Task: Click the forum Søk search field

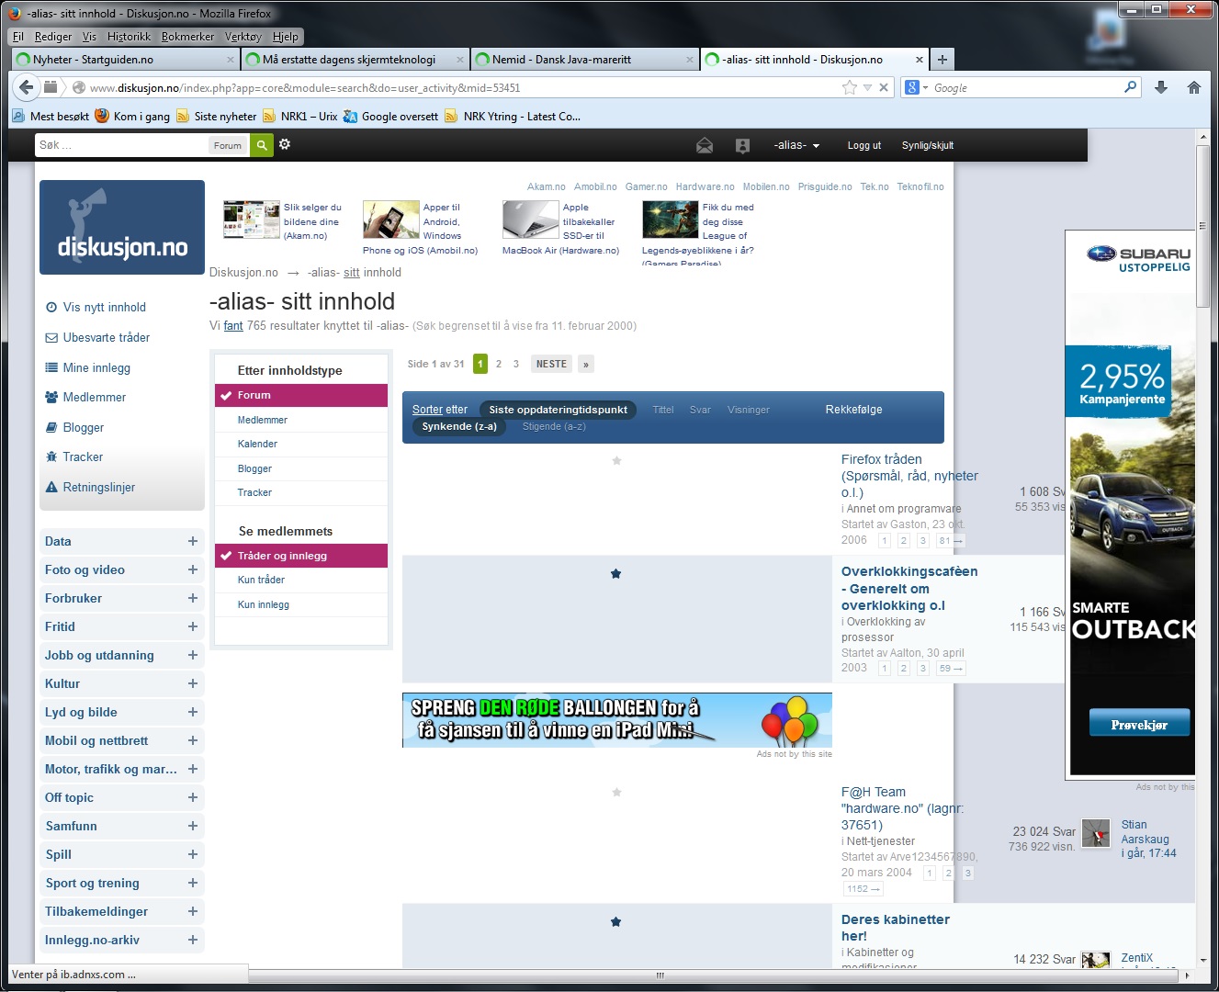Action: tap(122, 145)
